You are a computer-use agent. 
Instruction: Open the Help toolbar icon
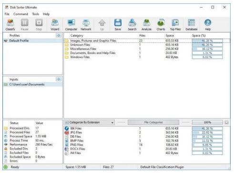208,25
